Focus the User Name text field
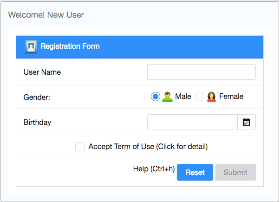 pyautogui.click(x=202, y=72)
